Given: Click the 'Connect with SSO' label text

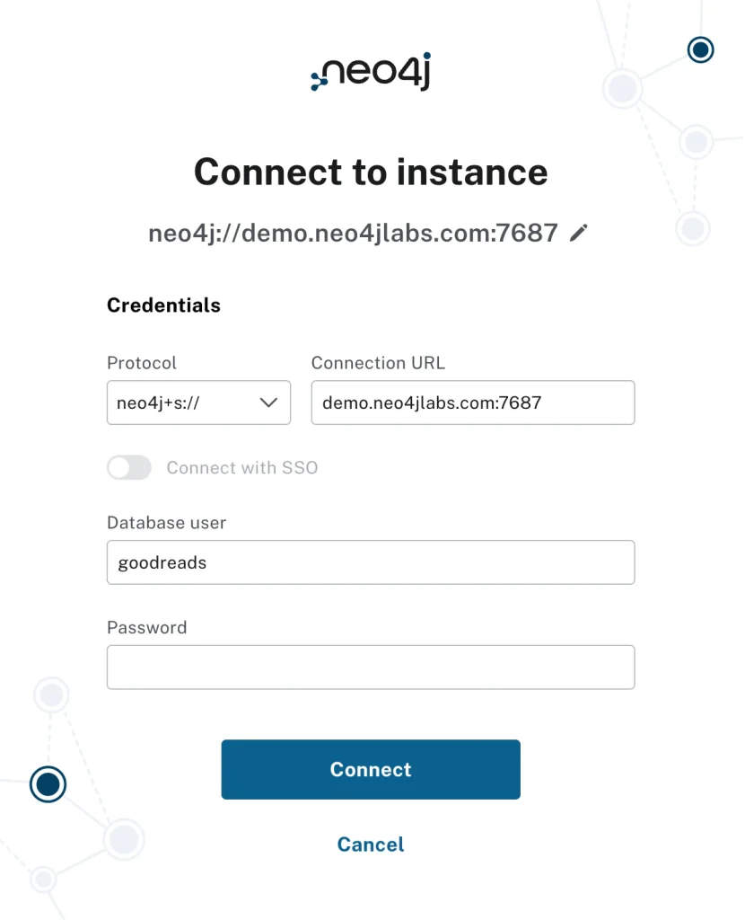Looking at the screenshot, I should click(x=242, y=468).
